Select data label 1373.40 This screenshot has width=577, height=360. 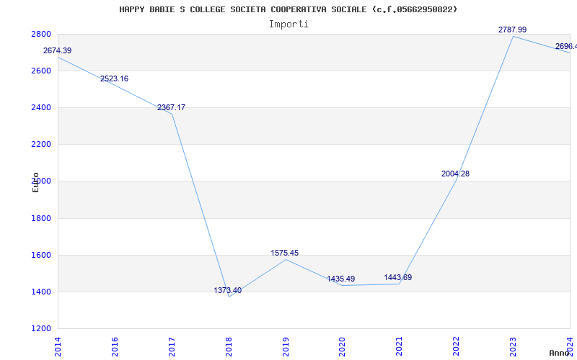[228, 290]
